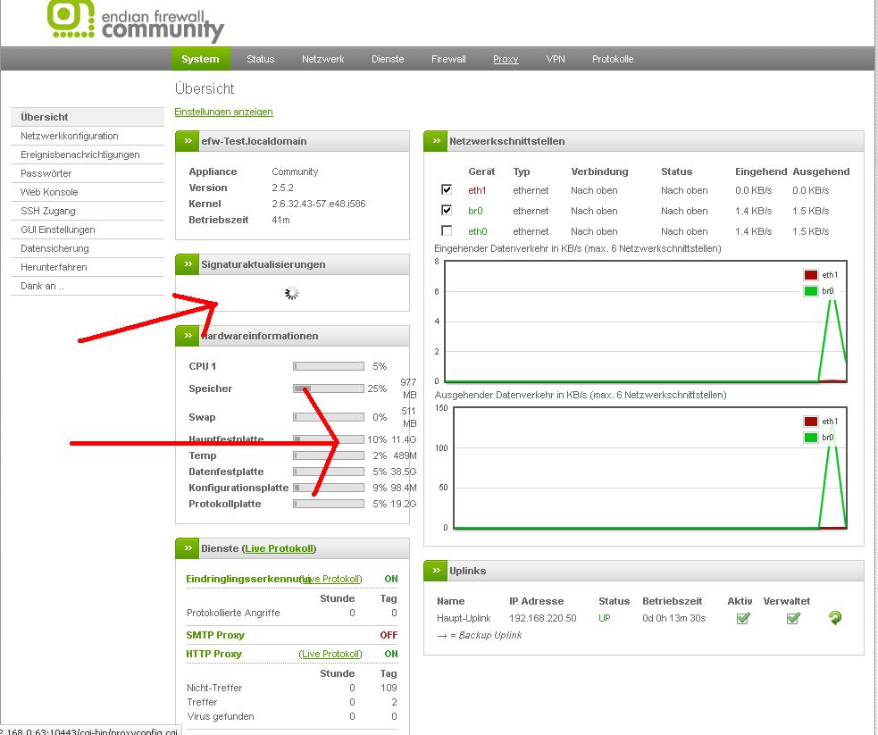The height and width of the screenshot is (735, 878).
Task: Click the Endian Firewall Community logo
Action: pos(136,21)
